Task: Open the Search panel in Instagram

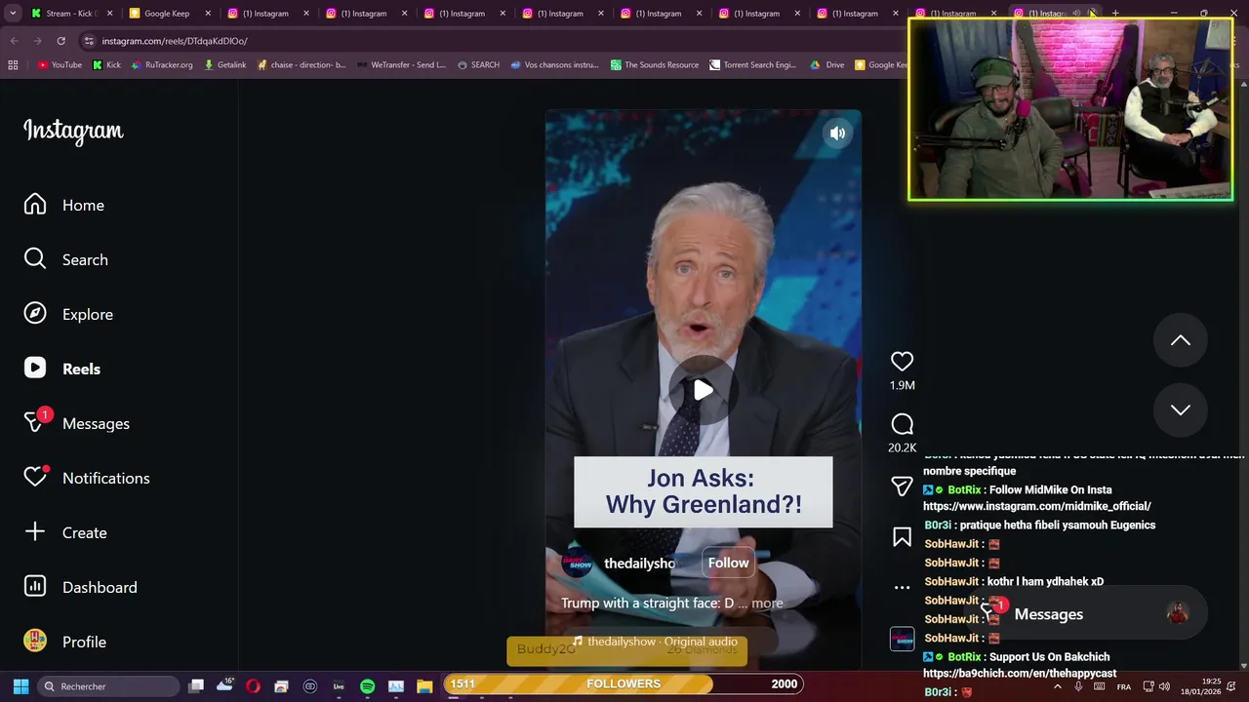Action: (x=66, y=259)
